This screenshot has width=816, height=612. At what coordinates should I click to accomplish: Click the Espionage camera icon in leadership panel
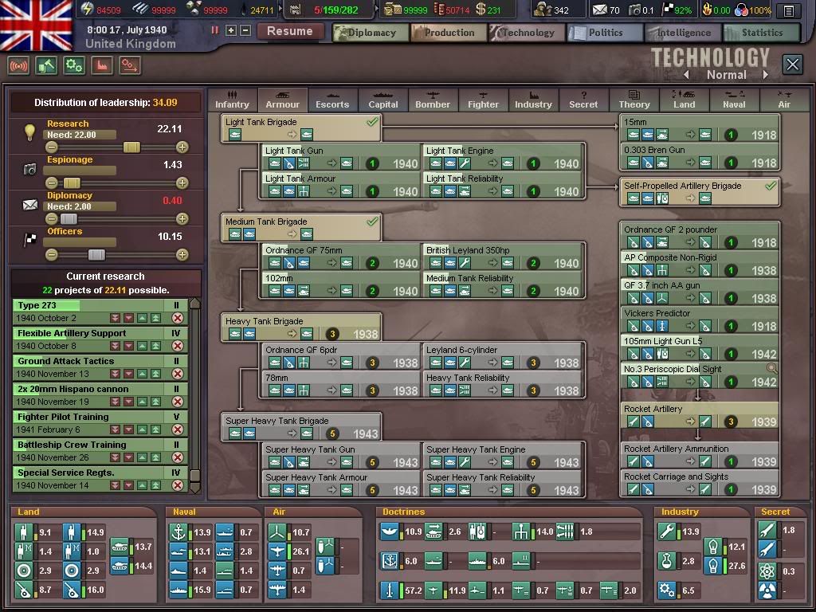click(x=29, y=169)
